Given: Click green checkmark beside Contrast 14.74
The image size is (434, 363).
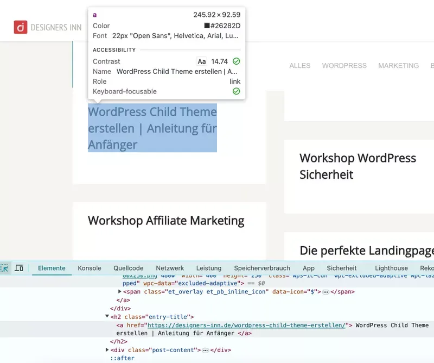Looking at the screenshot, I should click(235, 61).
